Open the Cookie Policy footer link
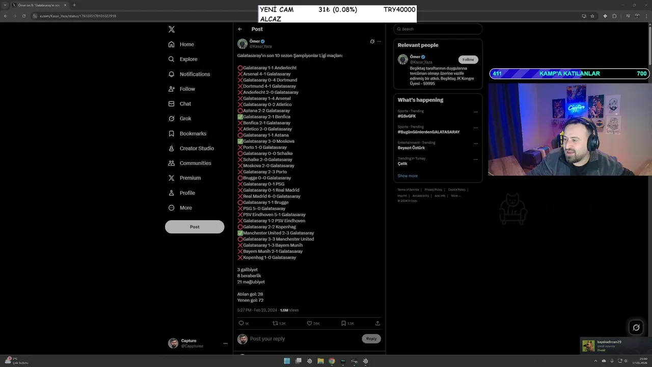The image size is (652, 367). click(456, 190)
